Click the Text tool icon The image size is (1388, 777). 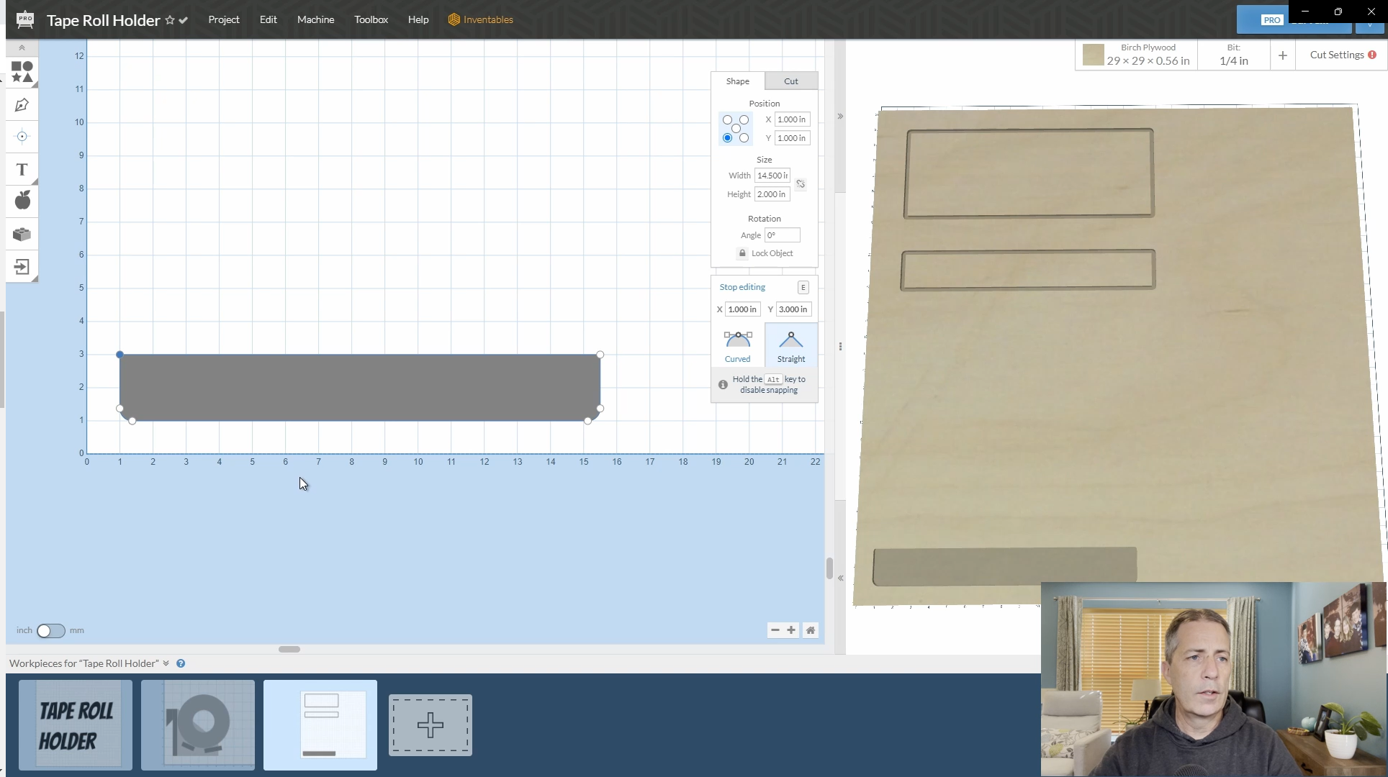22,170
